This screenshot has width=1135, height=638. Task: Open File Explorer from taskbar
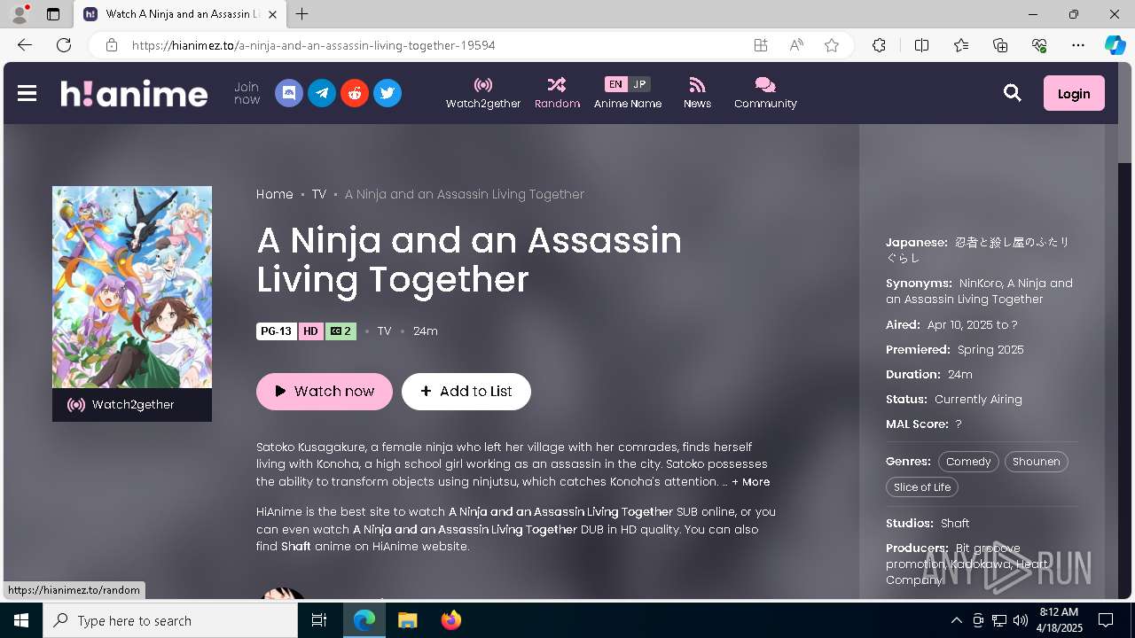coord(407,620)
